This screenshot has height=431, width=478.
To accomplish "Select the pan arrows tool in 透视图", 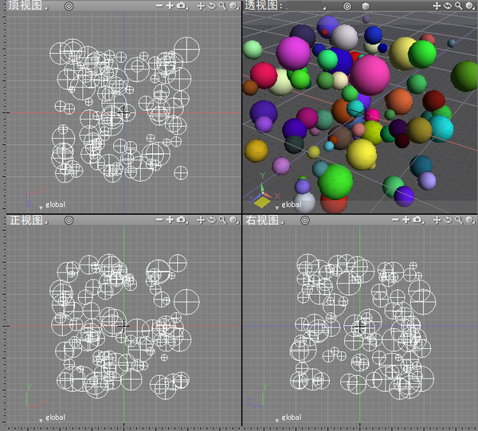I will (x=437, y=6).
